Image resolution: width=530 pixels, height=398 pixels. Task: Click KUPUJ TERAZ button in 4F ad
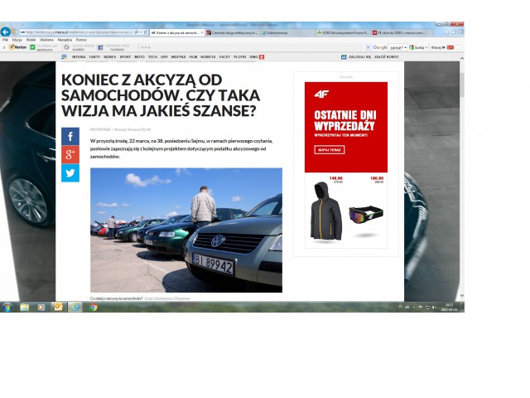point(330,149)
